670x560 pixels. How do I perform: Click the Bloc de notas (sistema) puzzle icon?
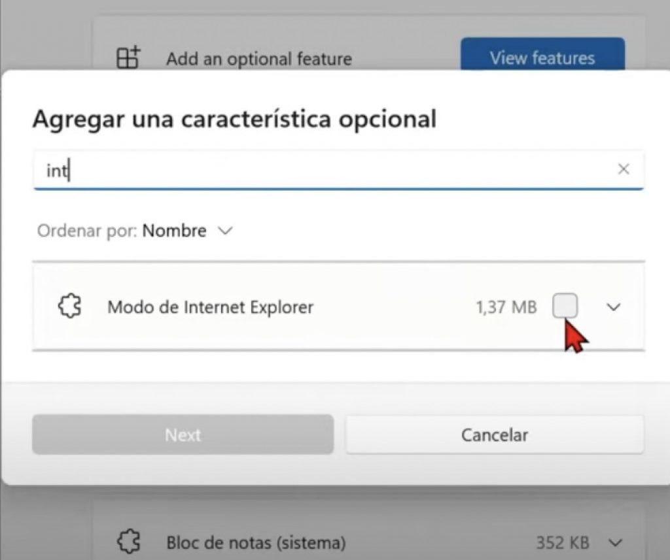coord(129,542)
